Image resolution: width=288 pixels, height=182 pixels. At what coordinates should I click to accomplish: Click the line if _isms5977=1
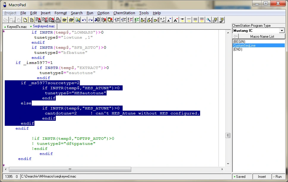coord(34,63)
